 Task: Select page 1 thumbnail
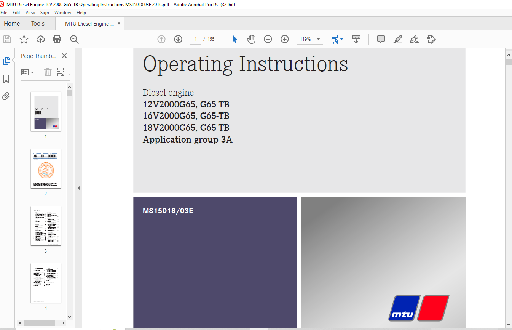pos(46,111)
